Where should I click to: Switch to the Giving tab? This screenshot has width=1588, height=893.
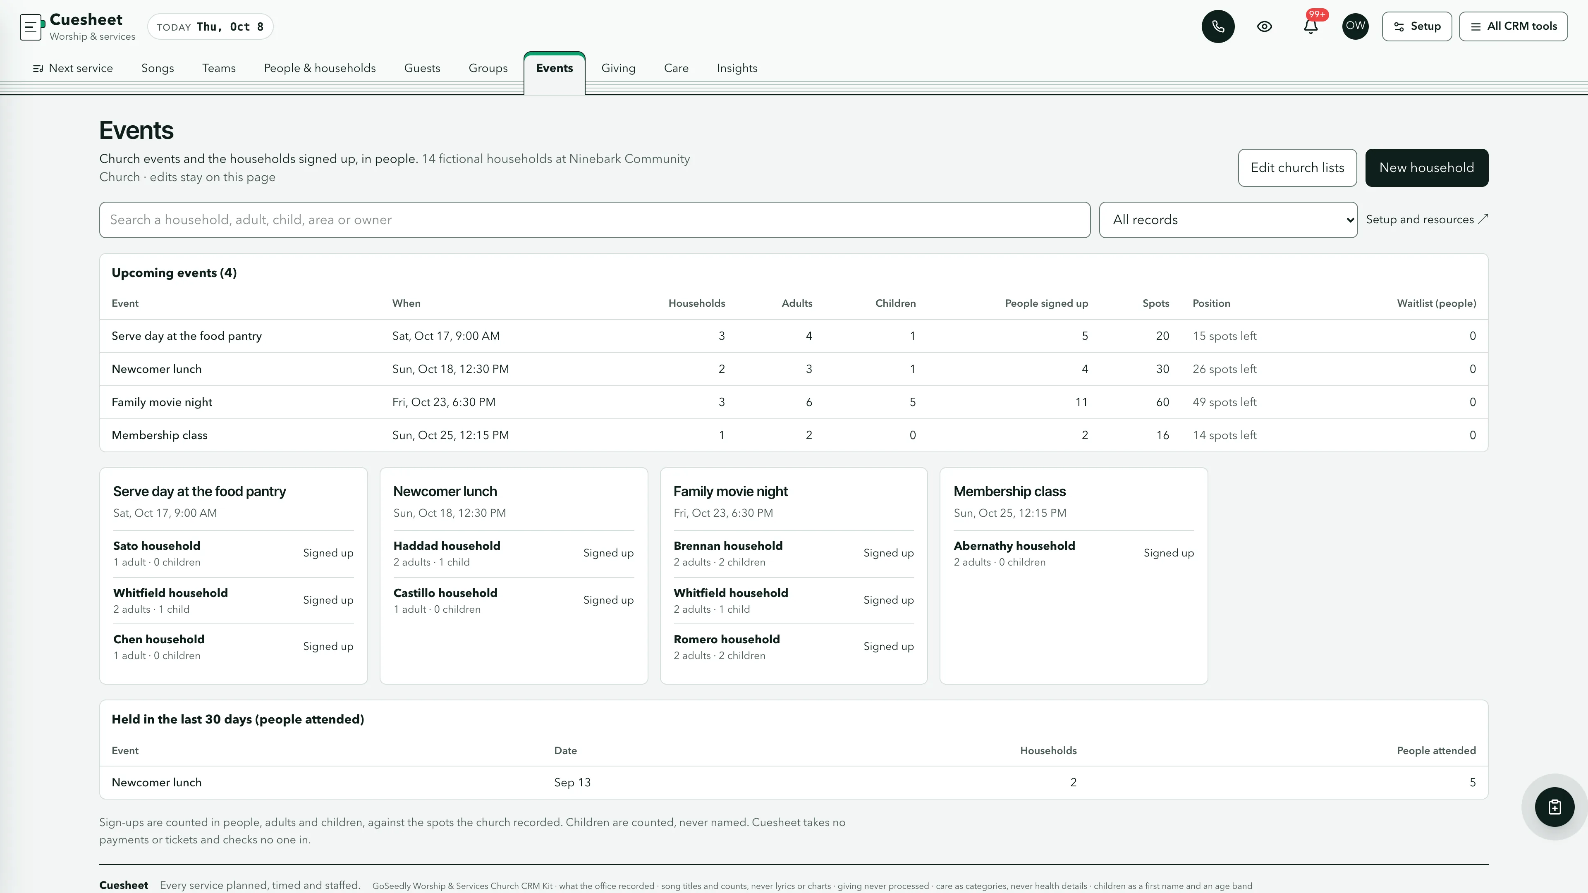618,68
